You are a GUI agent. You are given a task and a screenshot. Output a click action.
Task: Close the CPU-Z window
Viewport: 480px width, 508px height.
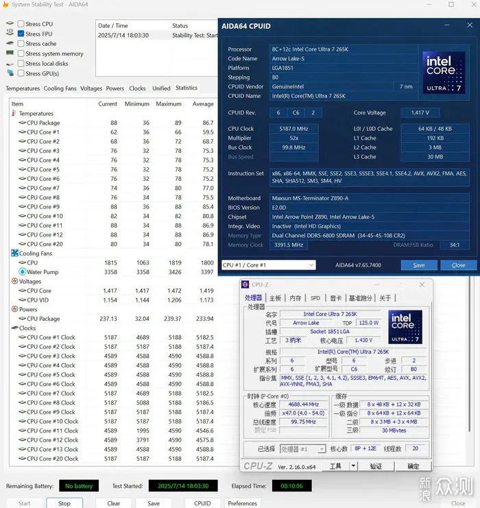coord(422,285)
